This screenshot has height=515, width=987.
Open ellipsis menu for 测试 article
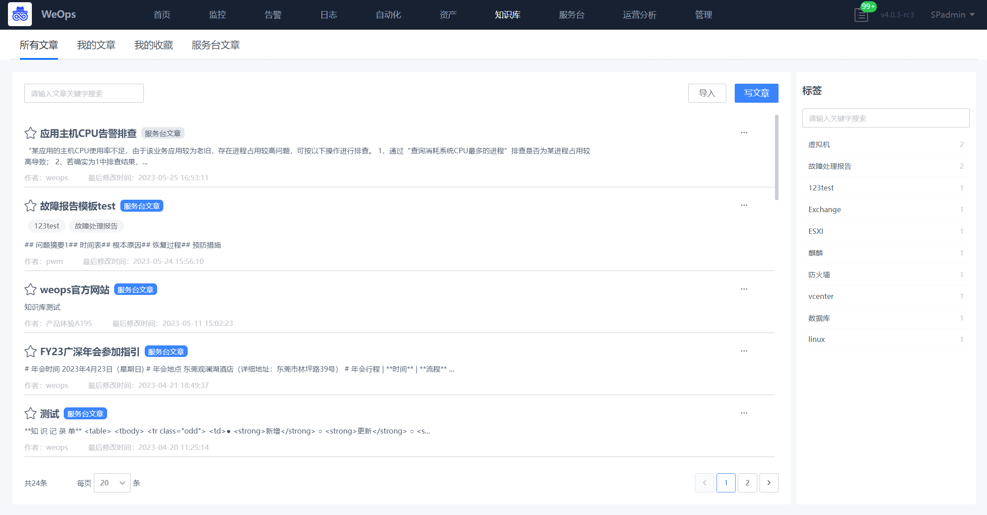744,413
